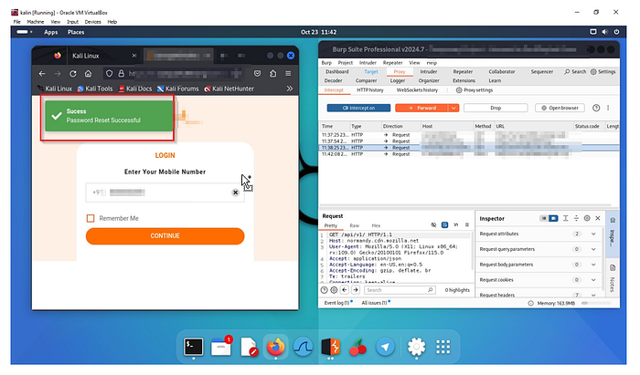Open Request search settings gear icon
The width and height of the screenshot is (640, 375).
click(334, 290)
